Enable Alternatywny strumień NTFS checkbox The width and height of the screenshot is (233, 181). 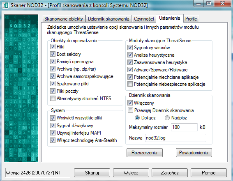pos(53,99)
